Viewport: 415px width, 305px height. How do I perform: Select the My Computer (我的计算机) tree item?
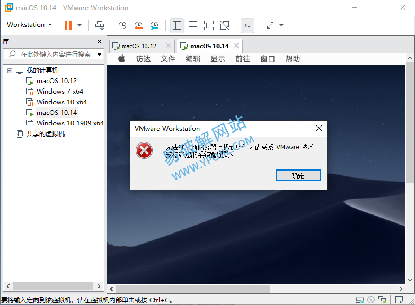click(x=42, y=70)
